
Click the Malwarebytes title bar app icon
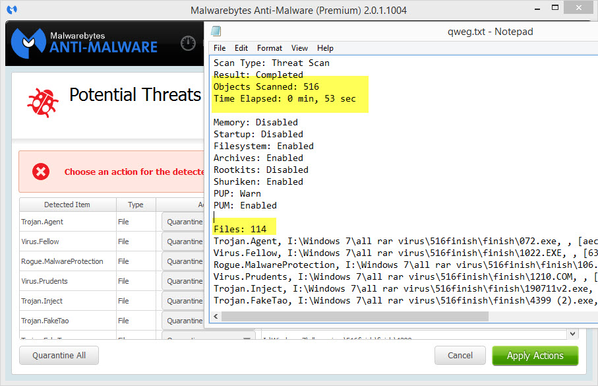12,9
